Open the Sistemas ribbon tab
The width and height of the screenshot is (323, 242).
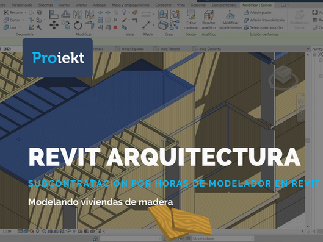click(x=45, y=5)
